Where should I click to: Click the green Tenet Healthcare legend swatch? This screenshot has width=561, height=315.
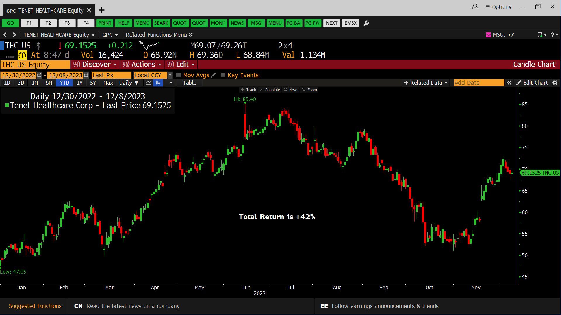(x=7, y=105)
